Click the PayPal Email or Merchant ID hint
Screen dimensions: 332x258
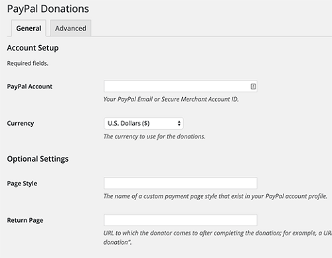(171, 99)
